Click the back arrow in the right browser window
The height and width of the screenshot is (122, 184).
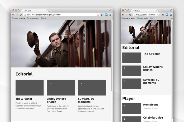(x=123, y=15)
